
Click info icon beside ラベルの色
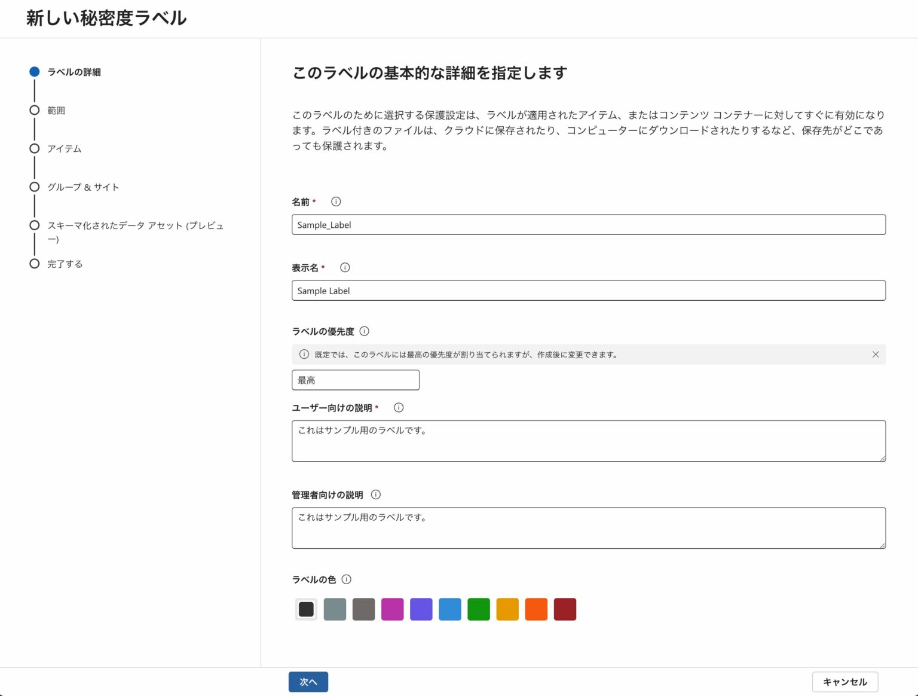347,579
